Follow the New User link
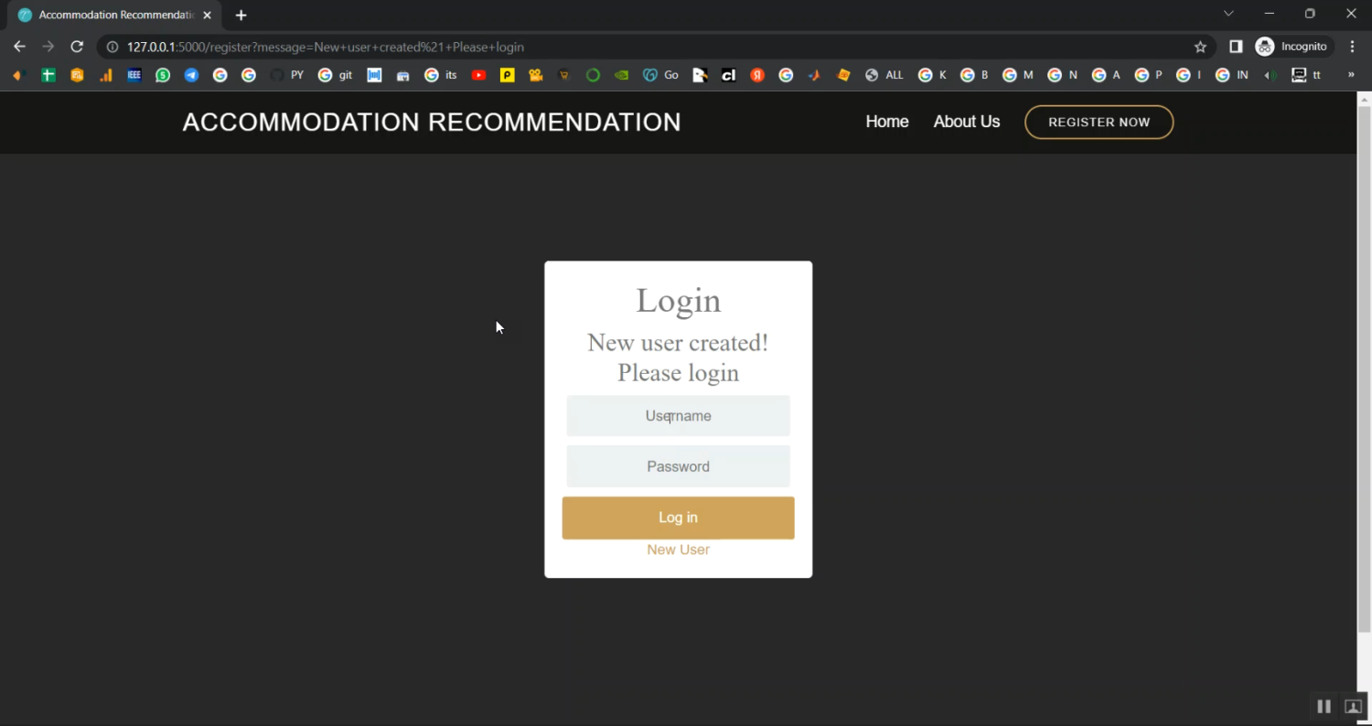The height and width of the screenshot is (726, 1372). click(678, 550)
